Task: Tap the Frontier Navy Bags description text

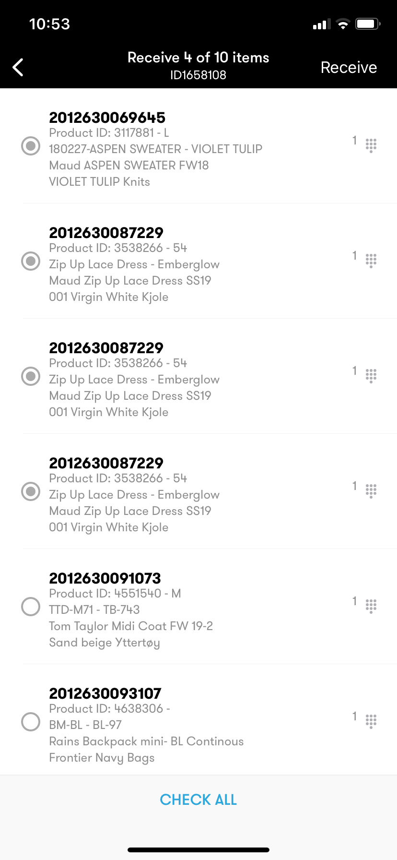Action: [102, 758]
